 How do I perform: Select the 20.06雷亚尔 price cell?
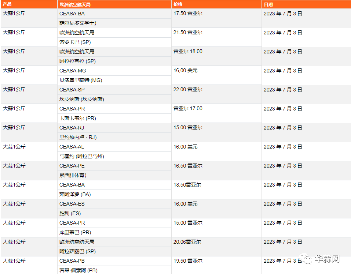tap(216, 247)
